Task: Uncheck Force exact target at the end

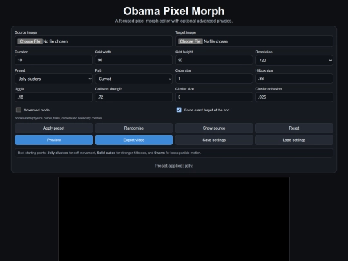Action: point(179,110)
